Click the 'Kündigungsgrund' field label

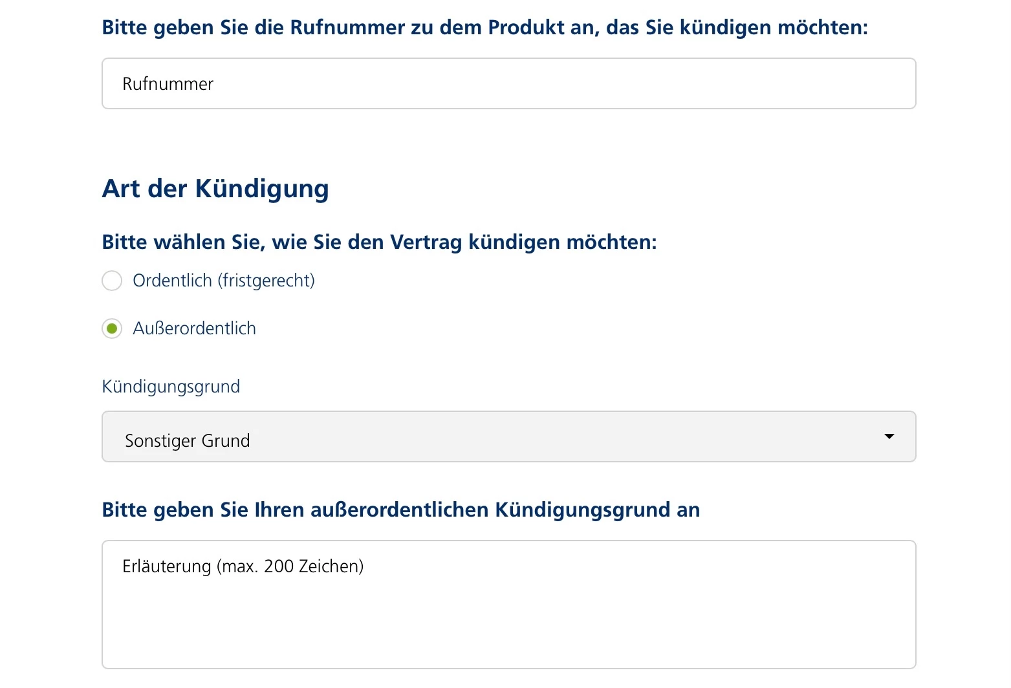tap(171, 387)
